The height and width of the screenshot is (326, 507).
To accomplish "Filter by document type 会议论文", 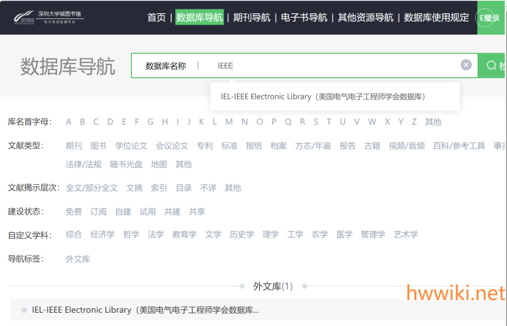I will click(172, 146).
